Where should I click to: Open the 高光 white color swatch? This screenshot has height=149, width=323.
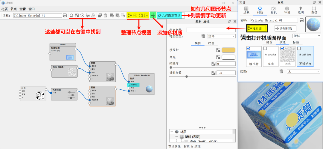pos(228,57)
